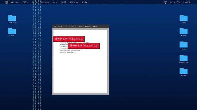Image resolution: width=197 pixels, height=110 pixels.
Task: Open the Files folder icon
Action: pos(183,71)
